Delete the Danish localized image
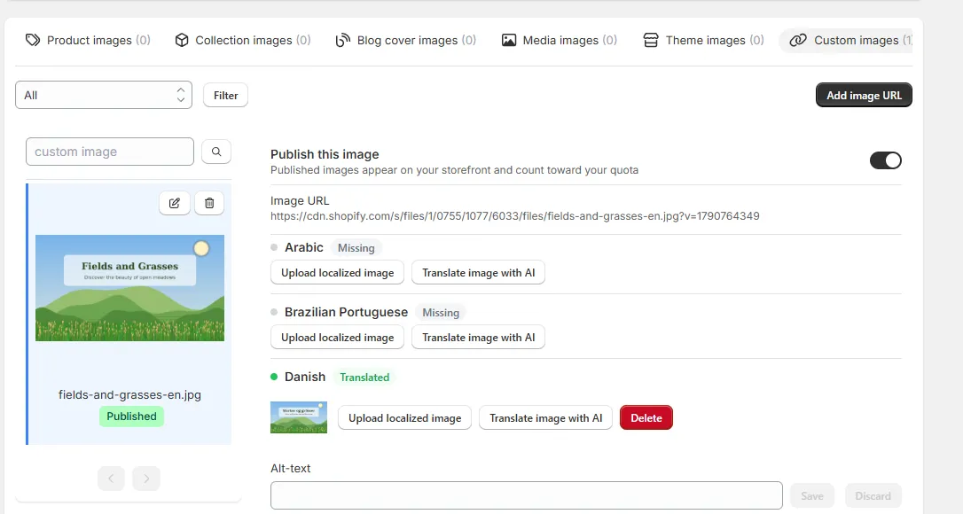Screen dimensions: 963x514 tap(646, 418)
